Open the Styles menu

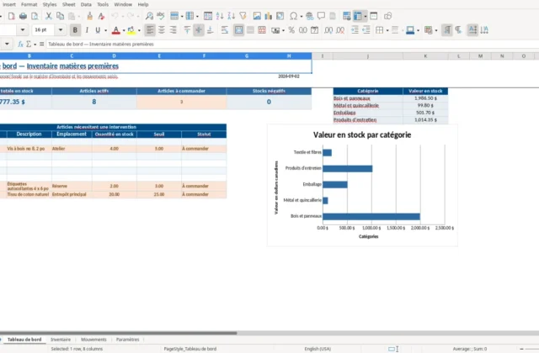(x=50, y=4)
